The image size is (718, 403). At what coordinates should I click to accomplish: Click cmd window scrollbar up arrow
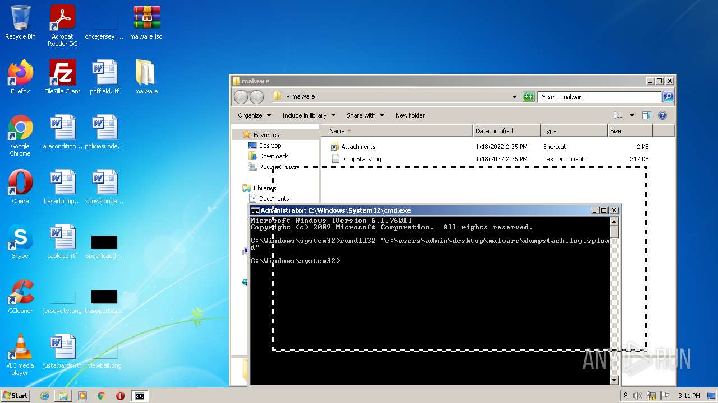pyautogui.click(x=614, y=222)
